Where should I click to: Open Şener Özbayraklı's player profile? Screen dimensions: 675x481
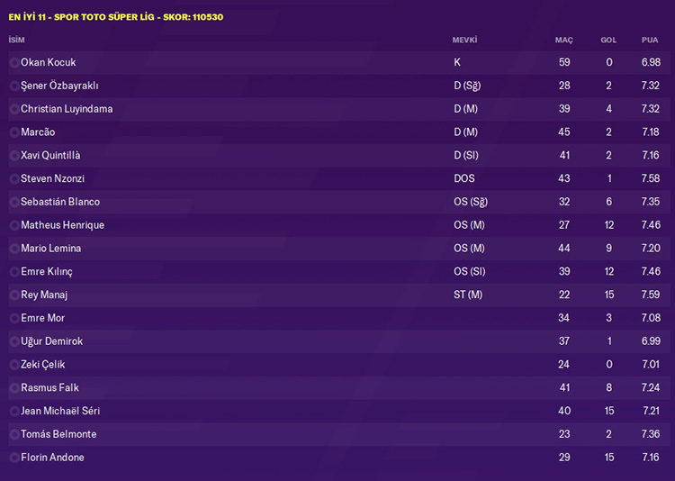(x=59, y=86)
